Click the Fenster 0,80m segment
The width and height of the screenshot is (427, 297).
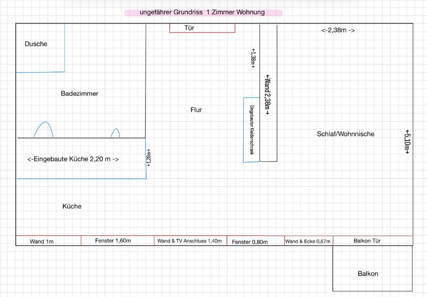pos(250,242)
